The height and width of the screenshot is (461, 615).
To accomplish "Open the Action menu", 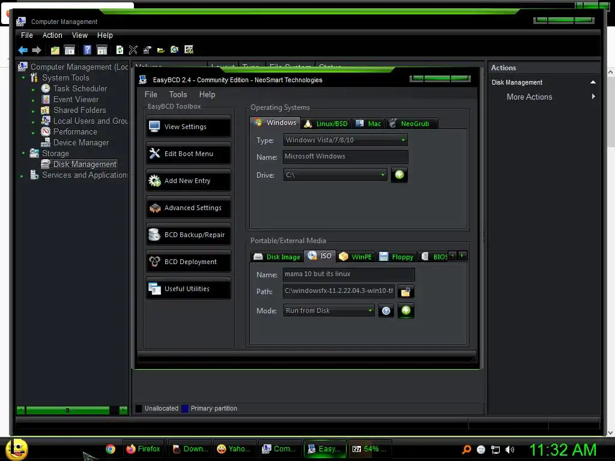I will tap(52, 35).
